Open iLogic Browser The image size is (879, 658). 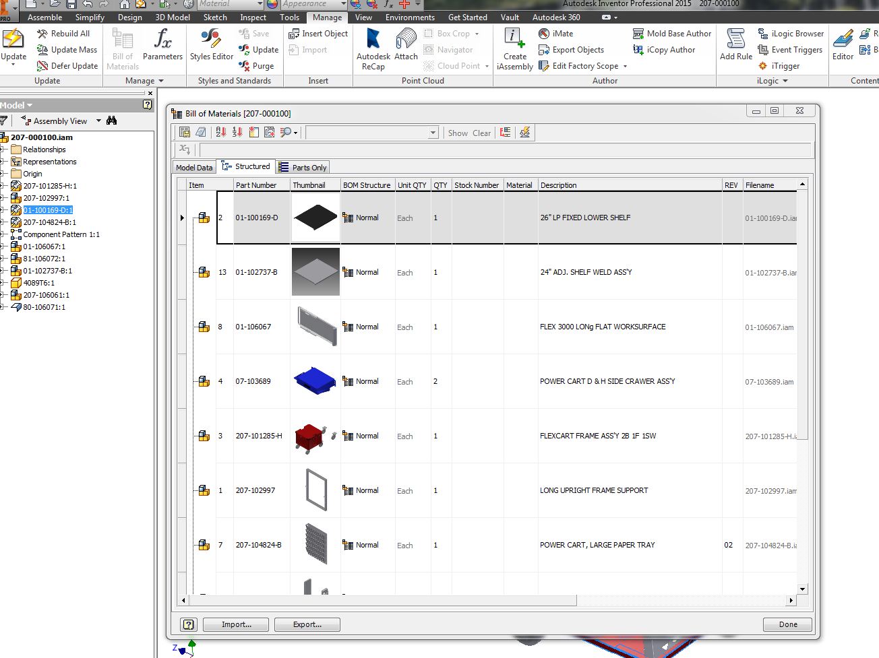pyautogui.click(x=791, y=34)
